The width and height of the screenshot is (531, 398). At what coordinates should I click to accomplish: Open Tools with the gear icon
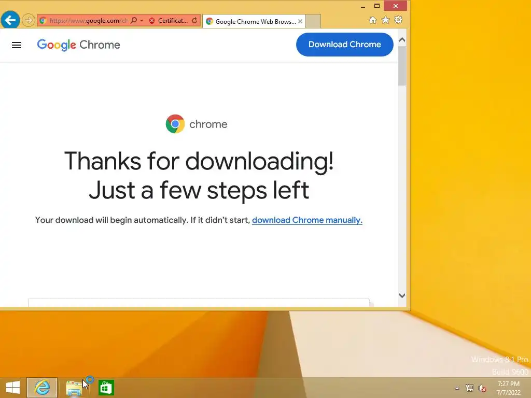tap(398, 20)
